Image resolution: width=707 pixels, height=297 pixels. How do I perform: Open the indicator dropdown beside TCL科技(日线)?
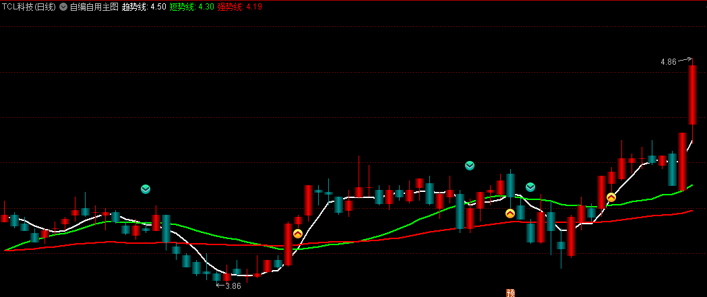pos(63,7)
